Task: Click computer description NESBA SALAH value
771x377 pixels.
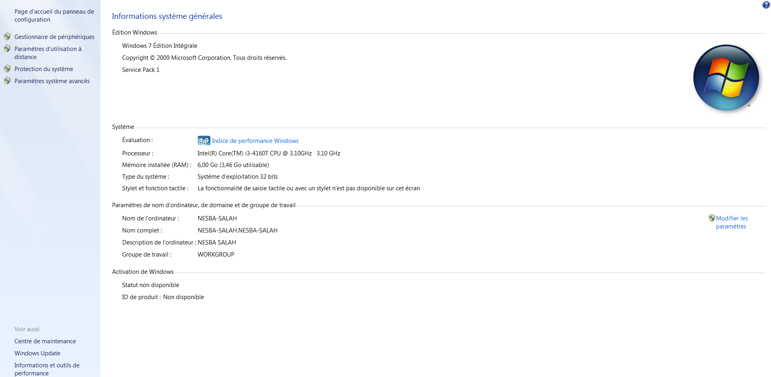Action: (x=217, y=243)
